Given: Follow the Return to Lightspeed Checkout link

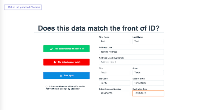Looking at the screenshot, I should tap(23, 7).
